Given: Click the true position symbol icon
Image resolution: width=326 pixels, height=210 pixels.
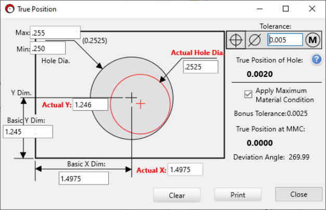Looking at the screenshot, I should 236,40.
